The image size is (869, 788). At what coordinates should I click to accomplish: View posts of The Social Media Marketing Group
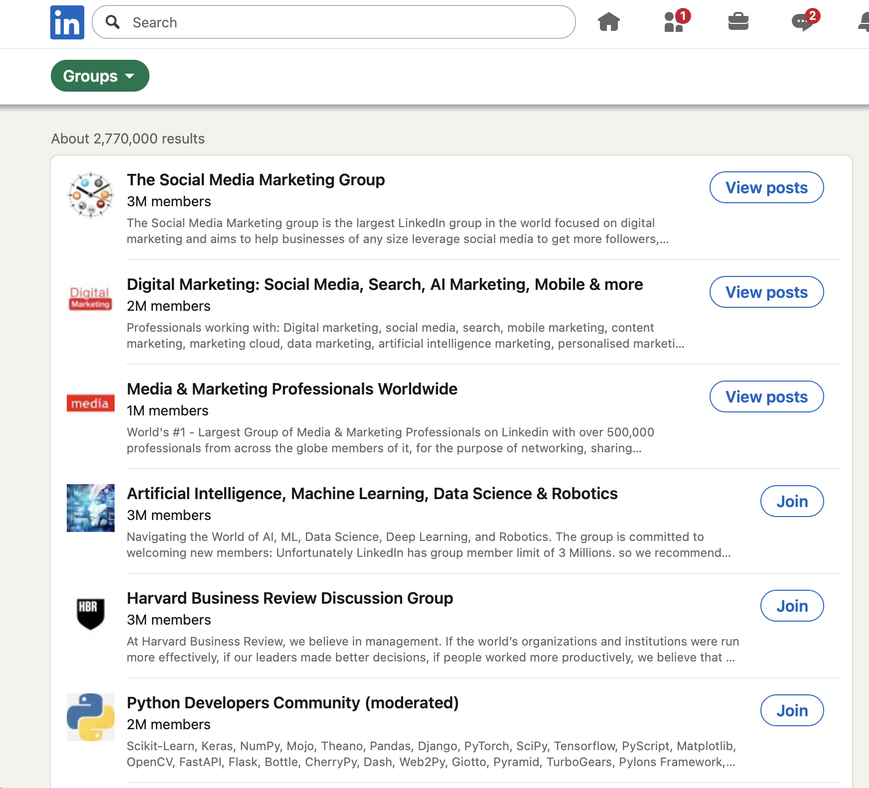[x=766, y=188]
